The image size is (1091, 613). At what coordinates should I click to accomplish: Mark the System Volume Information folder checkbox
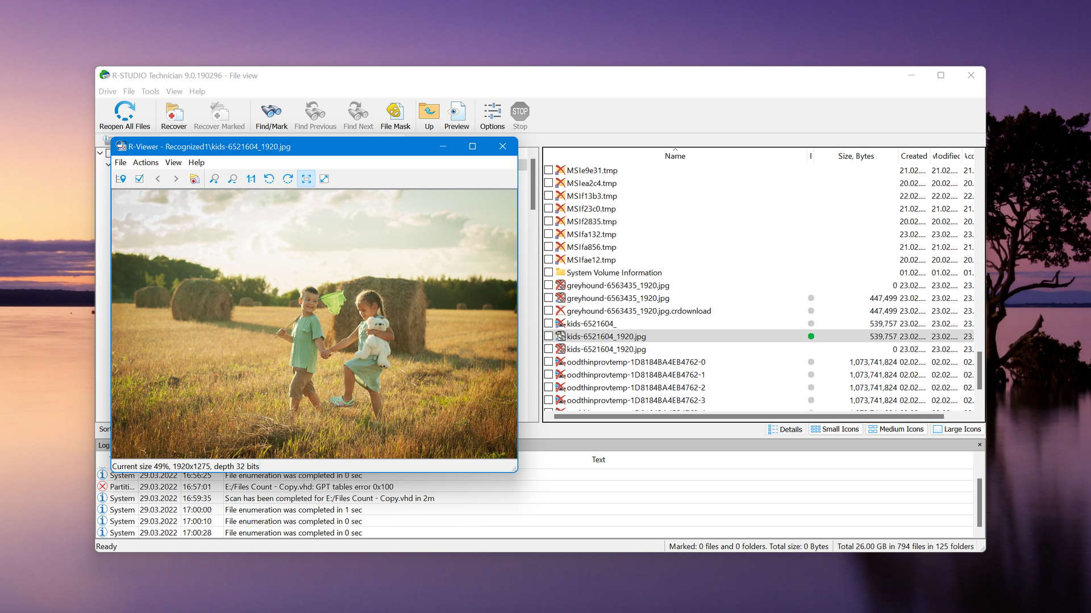548,272
